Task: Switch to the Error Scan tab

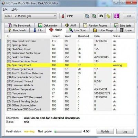Action: coord(78,30)
